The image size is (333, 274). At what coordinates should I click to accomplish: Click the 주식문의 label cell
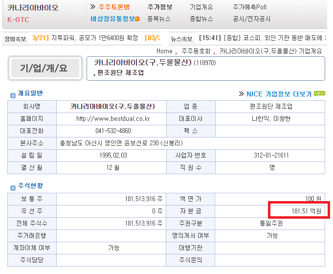click(x=191, y=260)
